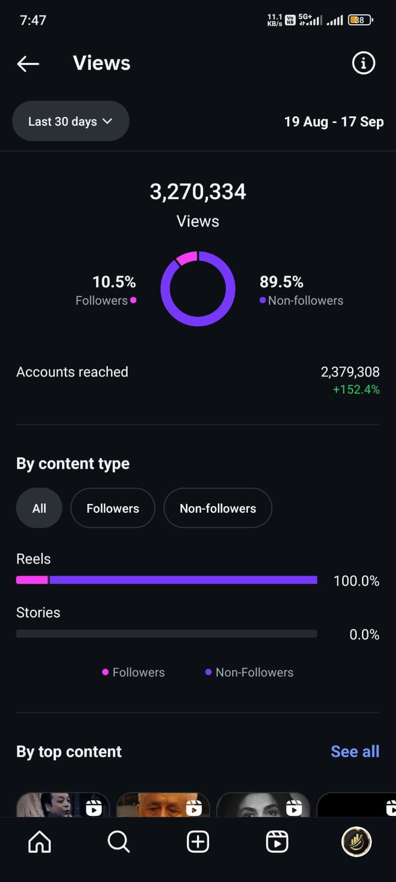This screenshot has height=882, width=396.
Task: Tap the battery indicator in status bar
Action: (x=360, y=20)
